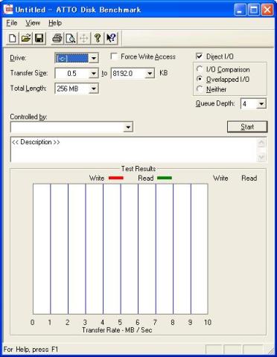The image size is (277, 357).
Task: Maximize the ATTO Disk Benchmark window
Action: tap(254, 10)
